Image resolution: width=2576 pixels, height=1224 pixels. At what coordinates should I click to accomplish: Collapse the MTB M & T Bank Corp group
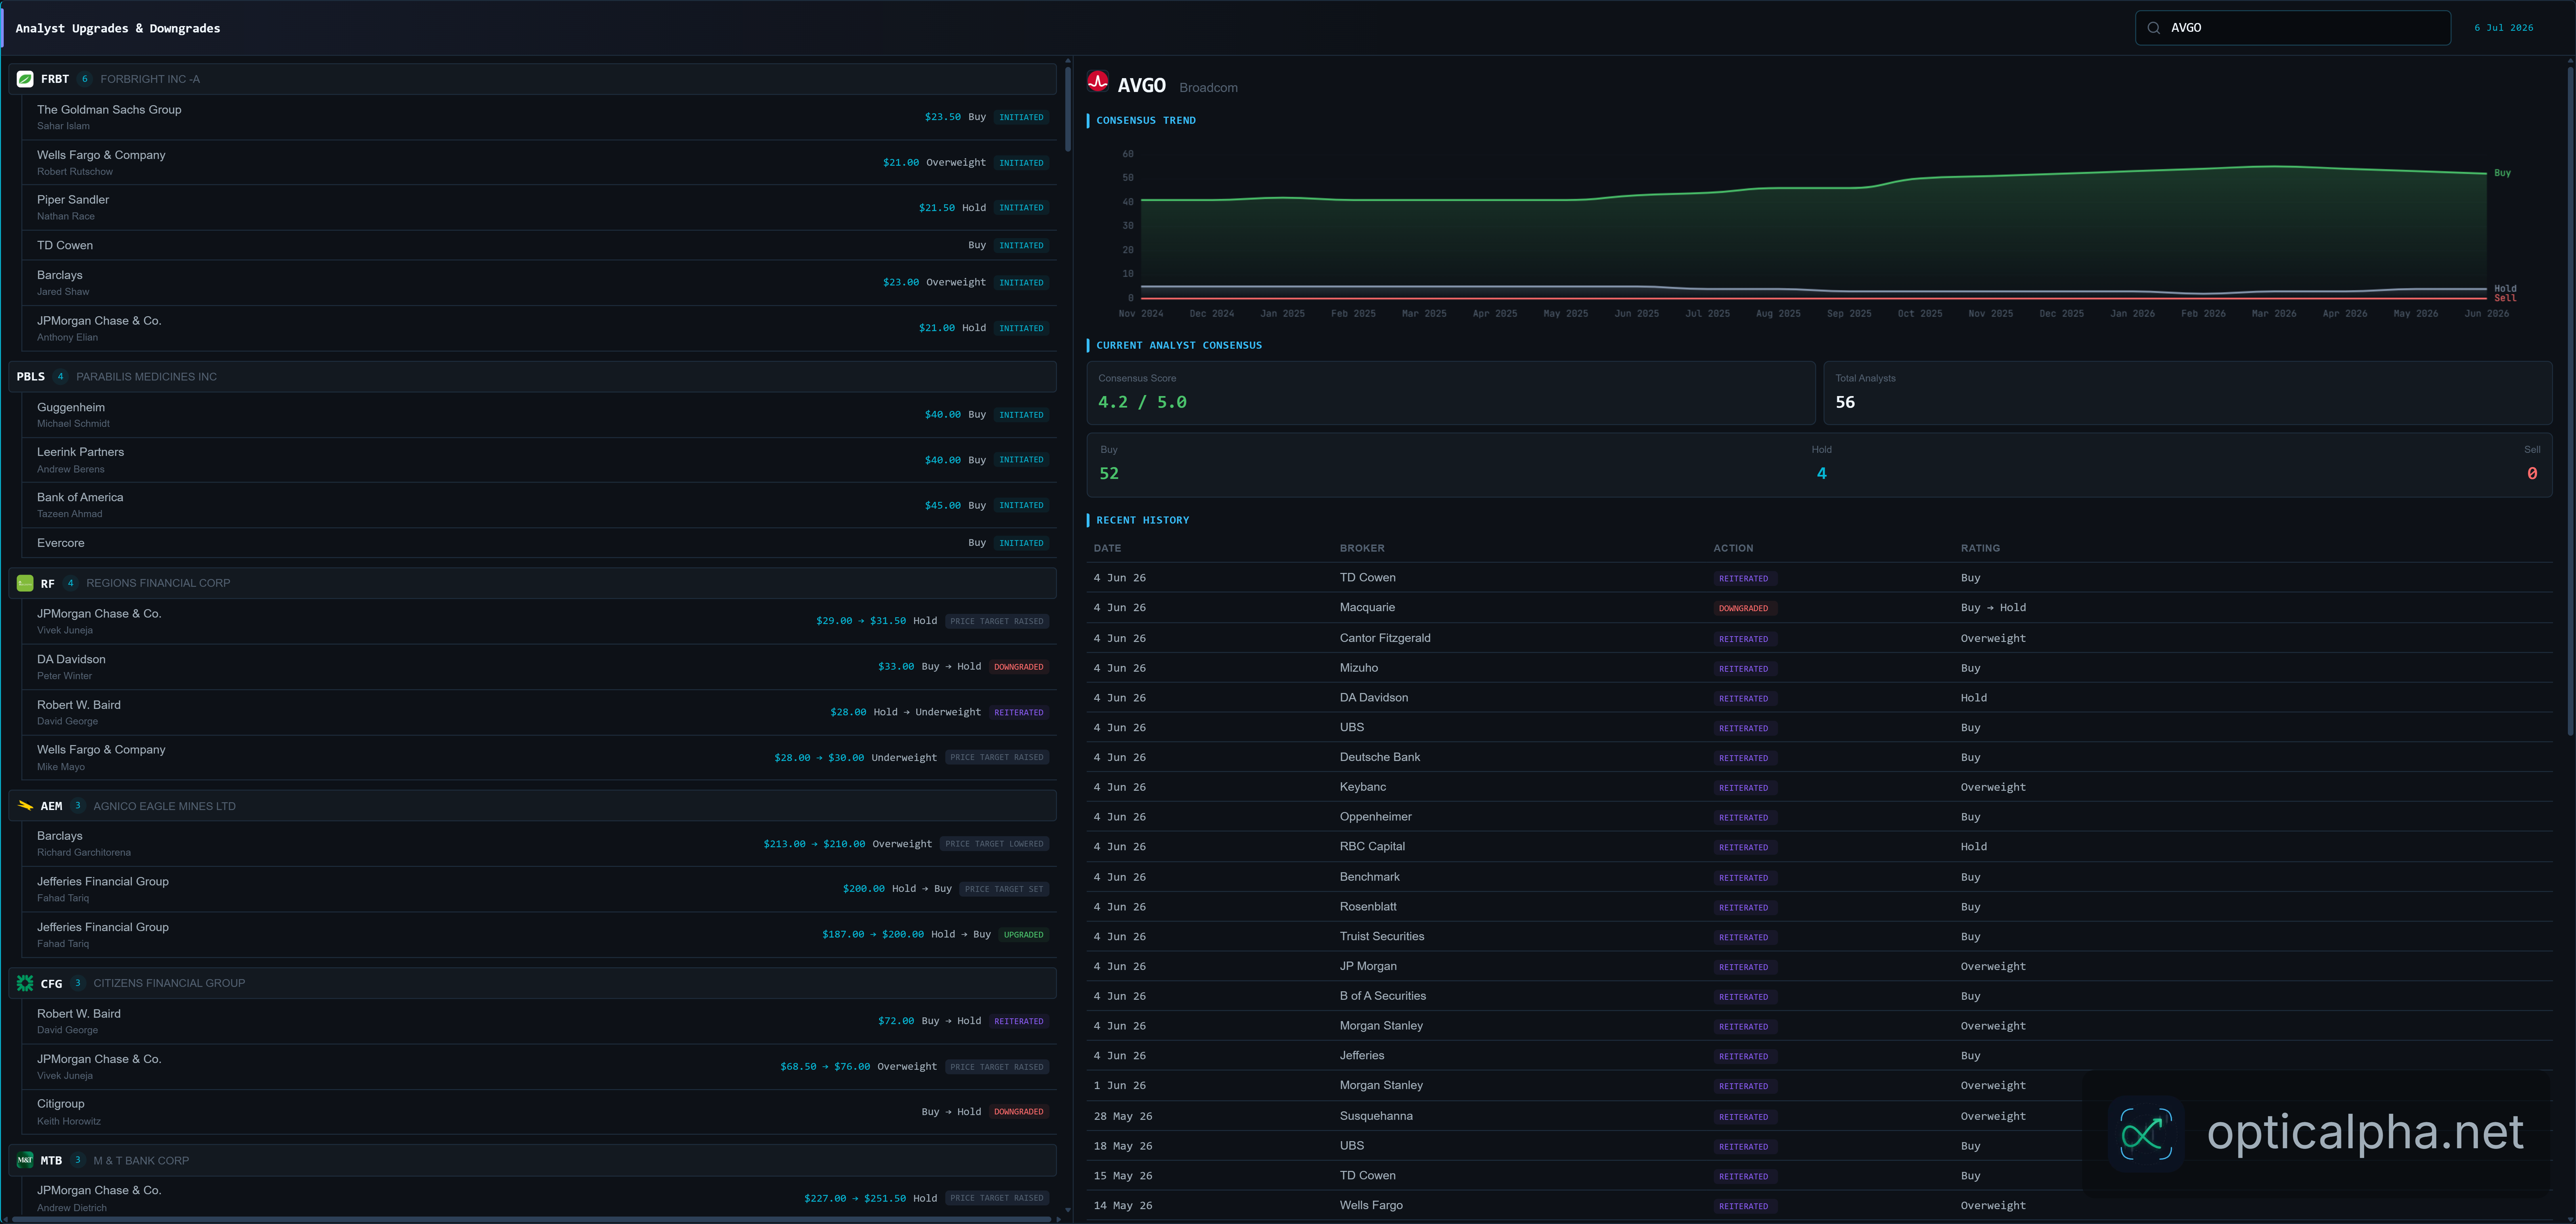pyautogui.click(x=532, y=1160)
